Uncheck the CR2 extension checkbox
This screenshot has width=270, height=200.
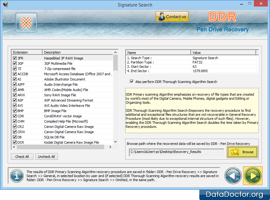15,127
